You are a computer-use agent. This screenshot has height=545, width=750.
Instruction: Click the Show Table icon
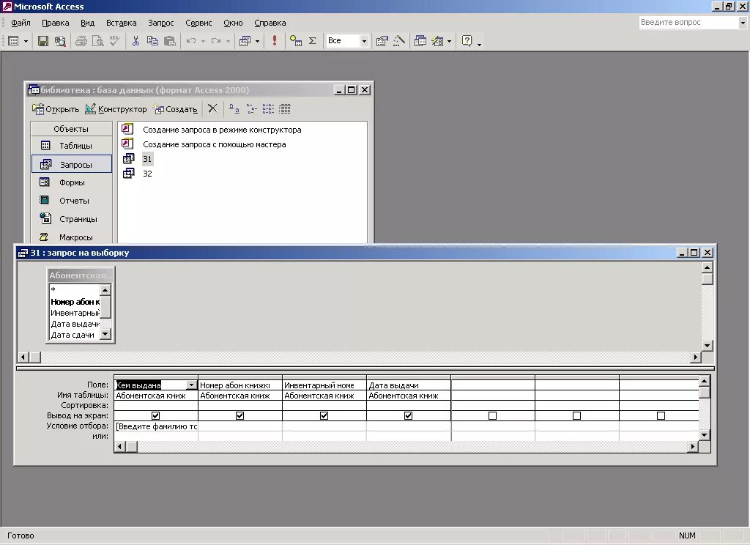[296, 41]
